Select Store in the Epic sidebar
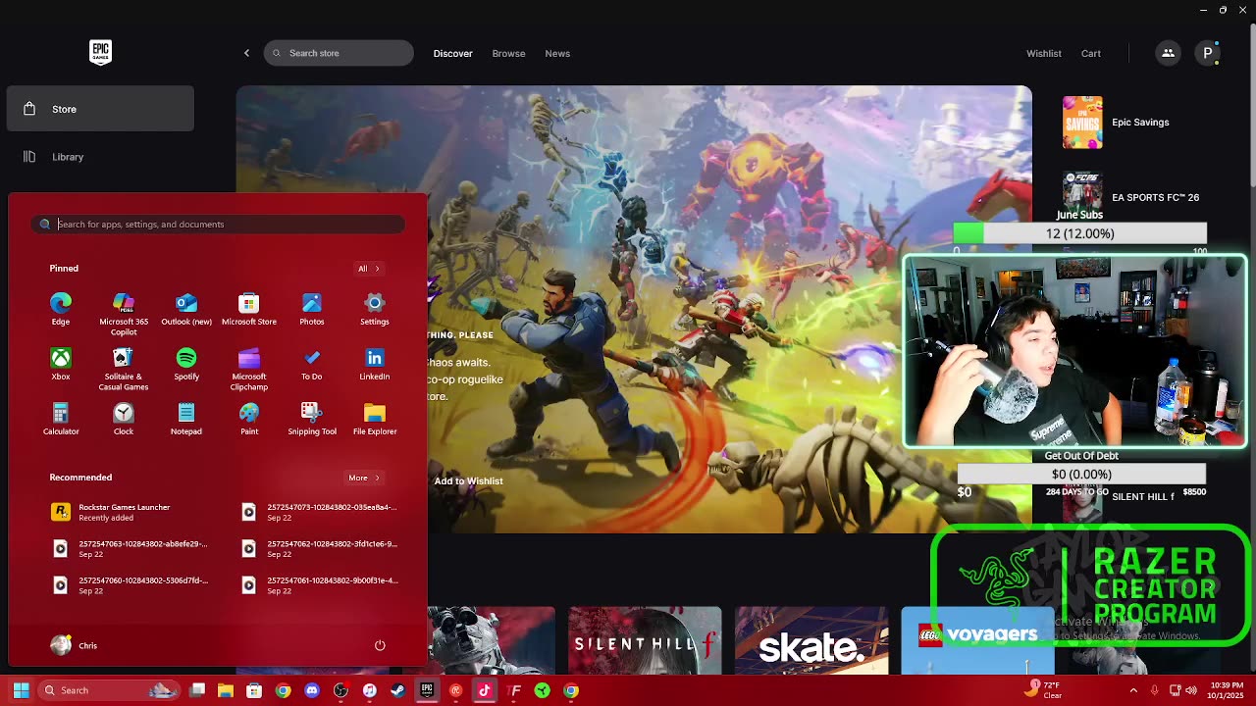 click(100, 109)
